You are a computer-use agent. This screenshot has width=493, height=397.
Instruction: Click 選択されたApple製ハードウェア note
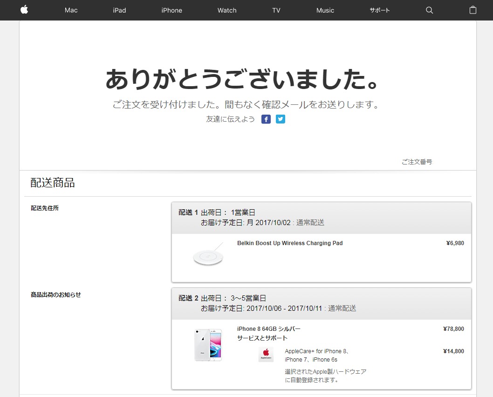325,376
